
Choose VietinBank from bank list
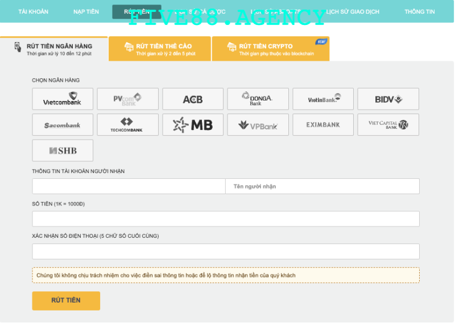(323, 99)
